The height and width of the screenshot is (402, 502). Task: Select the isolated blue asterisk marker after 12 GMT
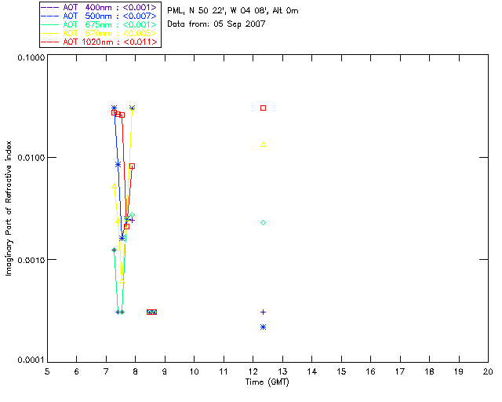click(x=264, y=327)
